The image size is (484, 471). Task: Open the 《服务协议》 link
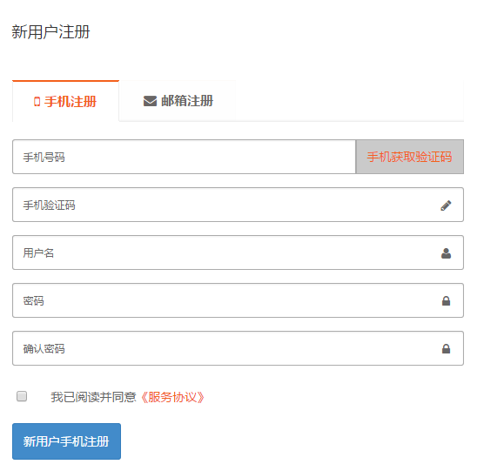coord(172,397)
